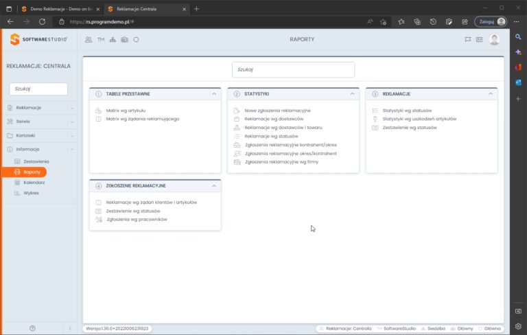The height and width of the screenshot is (335, 527).
Task: Click the help icon at sidebar bottom
Action: click(32, 328)
